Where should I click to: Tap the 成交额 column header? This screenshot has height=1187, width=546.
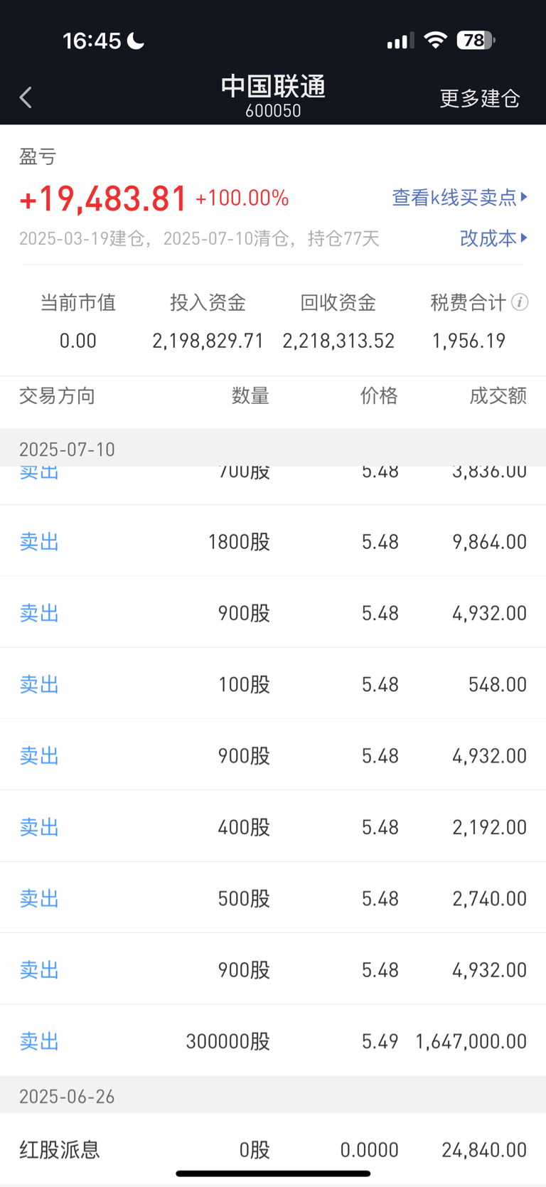pos(498,395)
